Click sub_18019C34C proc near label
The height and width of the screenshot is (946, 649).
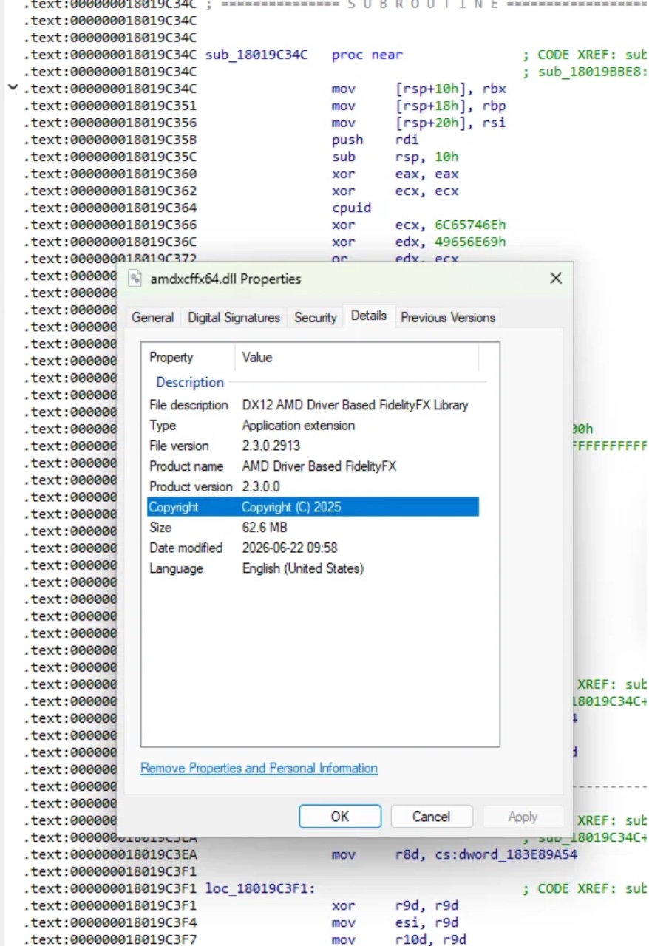[x=304, y=55]
